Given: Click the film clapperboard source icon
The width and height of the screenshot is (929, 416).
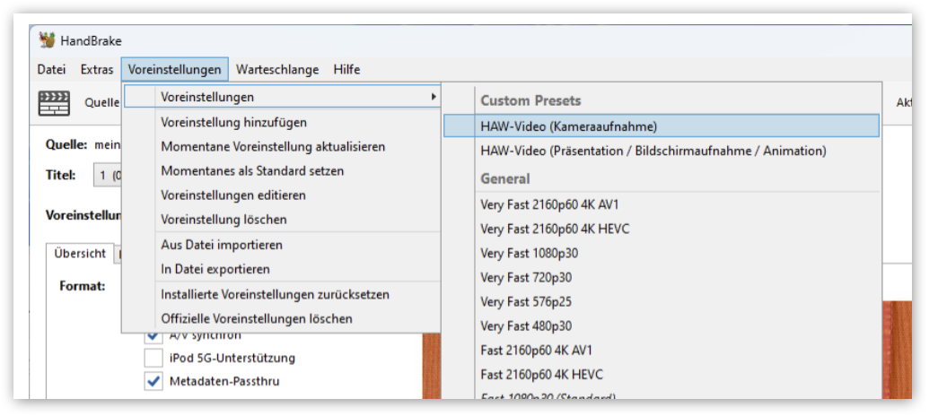Looking at the screenshot, I should [x=54, y=102].
